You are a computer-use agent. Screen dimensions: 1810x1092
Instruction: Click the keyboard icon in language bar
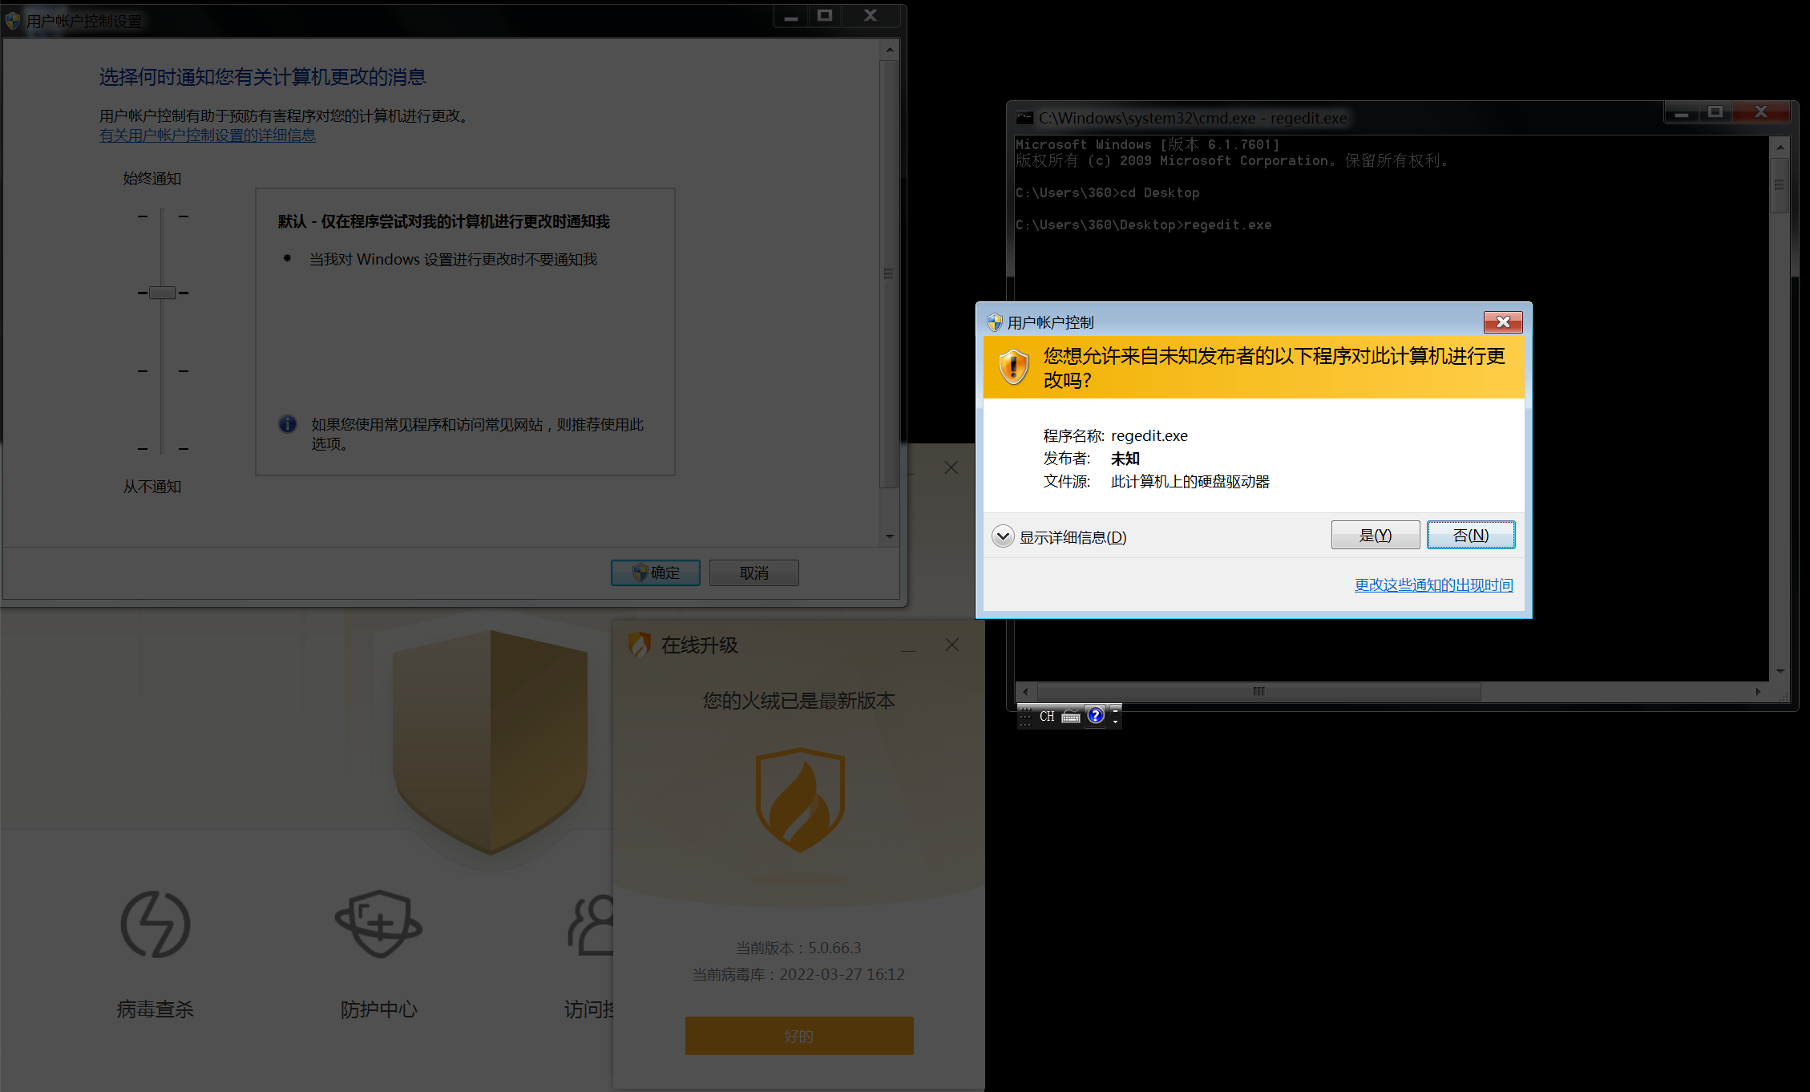click(1071, 717)
